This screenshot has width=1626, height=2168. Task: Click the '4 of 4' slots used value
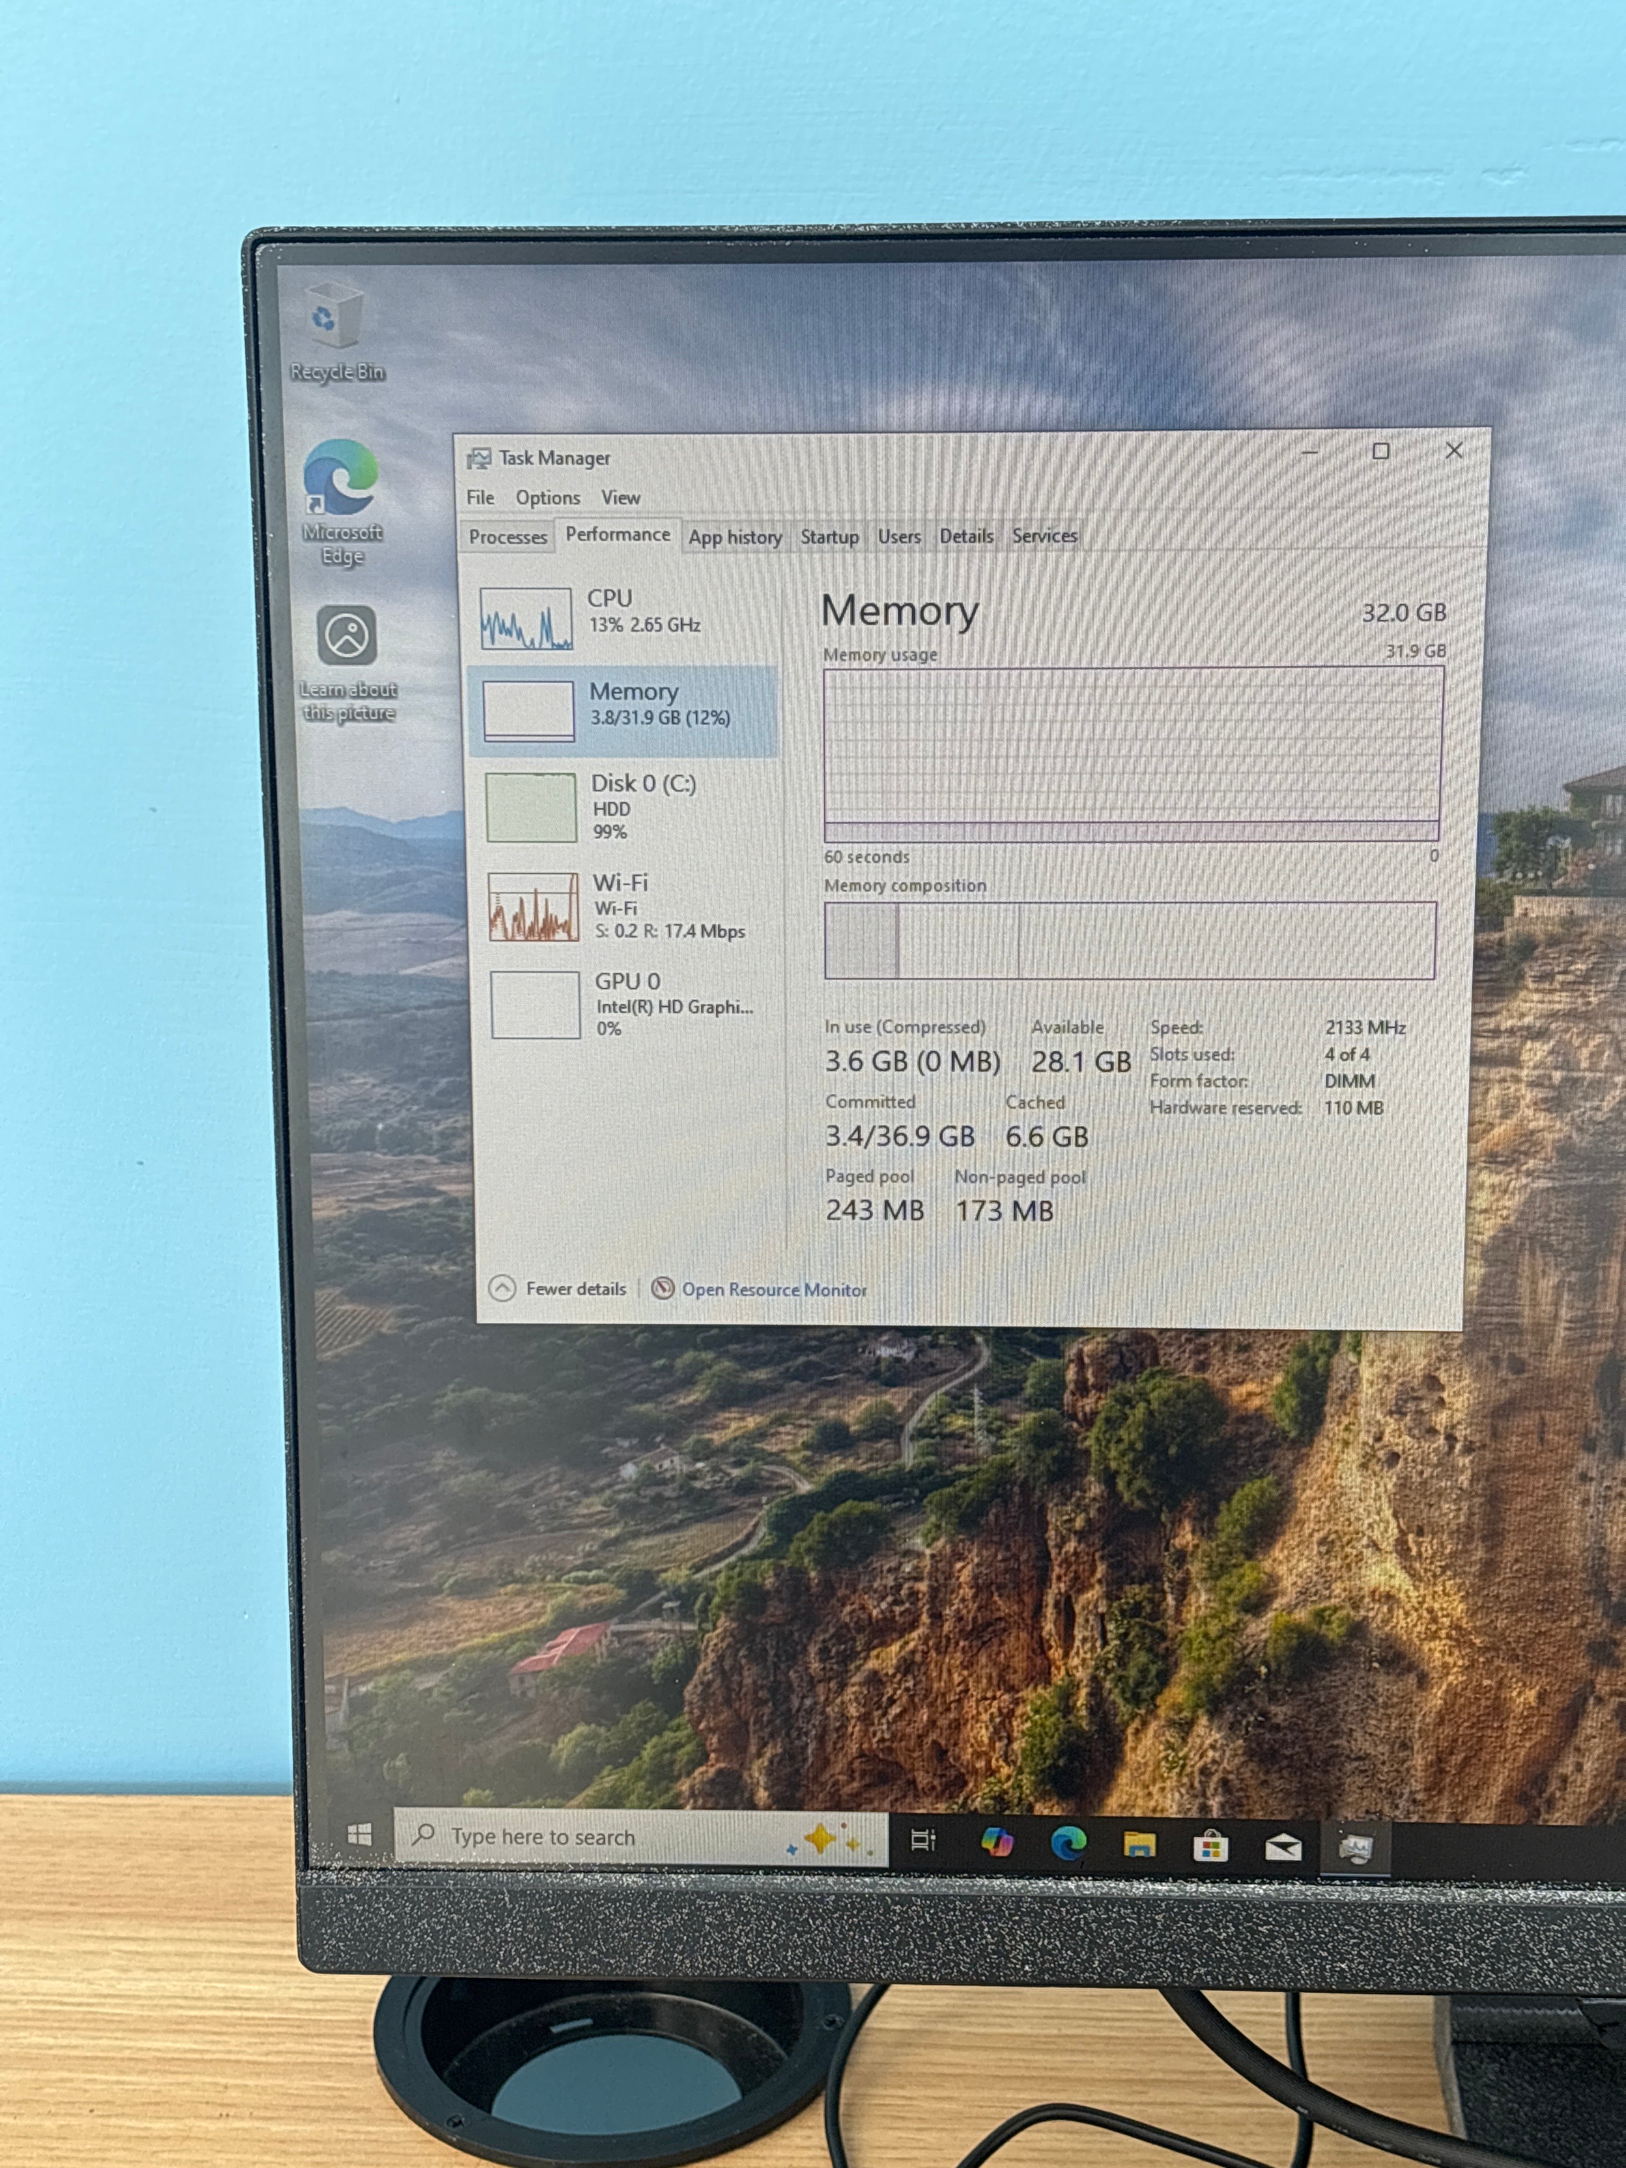coord(1347,1054)
